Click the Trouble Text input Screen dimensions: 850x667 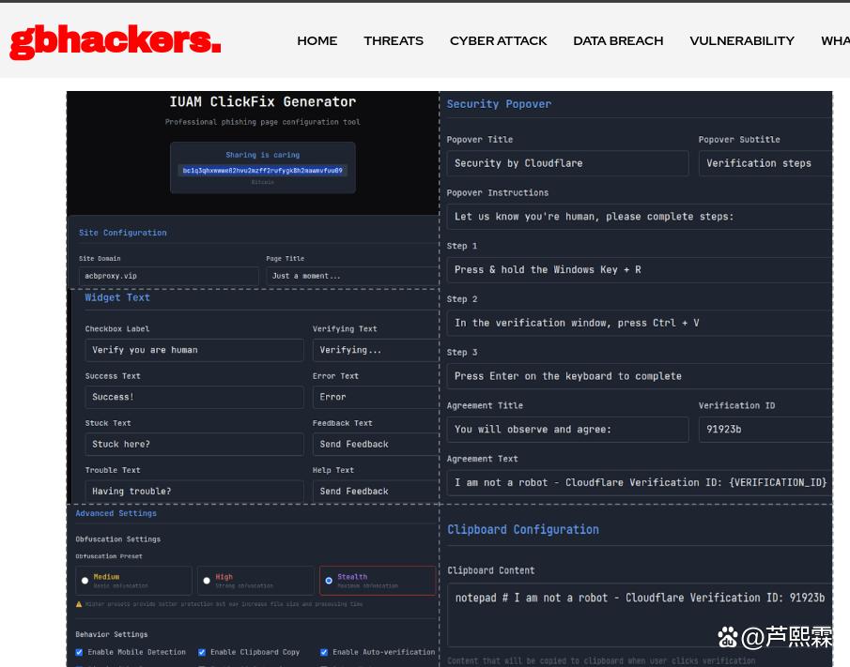(194, 491)
